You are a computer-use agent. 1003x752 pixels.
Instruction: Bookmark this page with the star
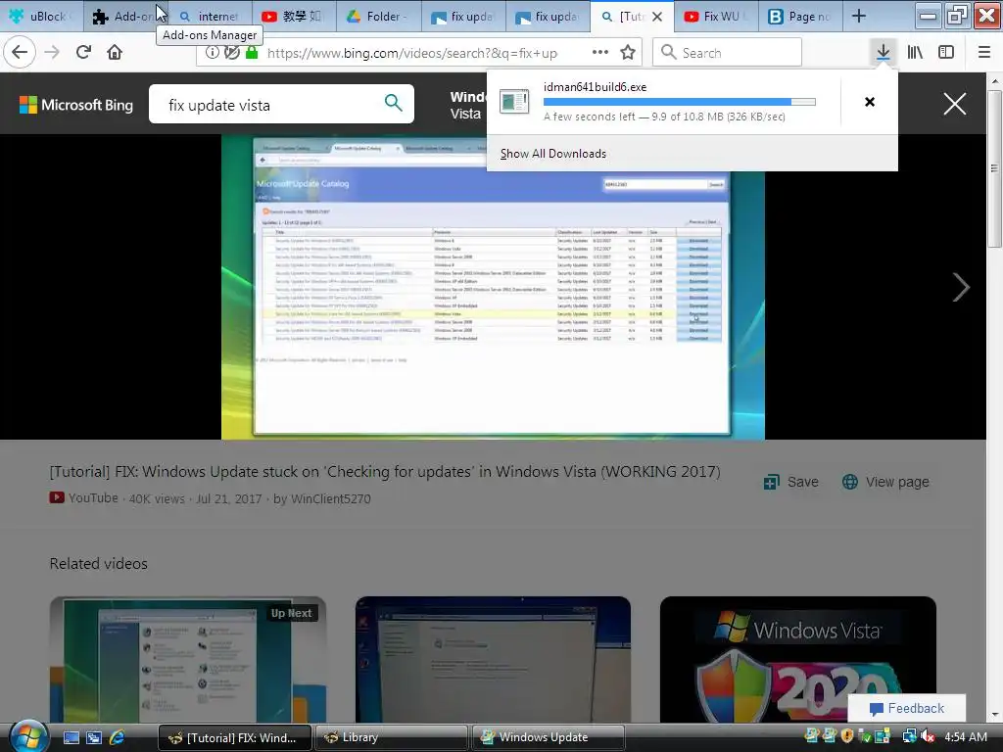pos(628,53)
